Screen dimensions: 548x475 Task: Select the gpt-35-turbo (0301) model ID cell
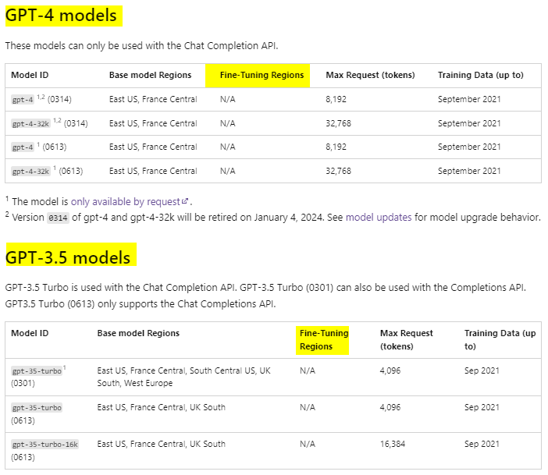click(38, 377)
